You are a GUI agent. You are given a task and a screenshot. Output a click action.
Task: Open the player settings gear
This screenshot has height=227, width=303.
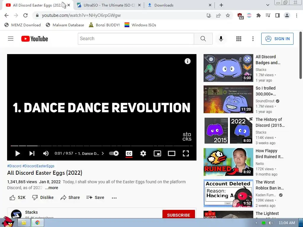click(x=143, y=153)
